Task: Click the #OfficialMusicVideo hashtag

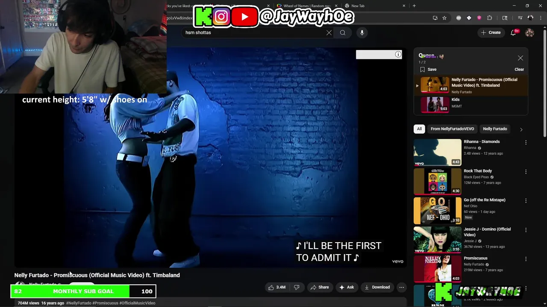Action: click(137, 303)
